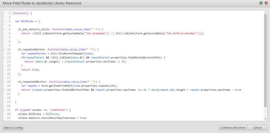Click the green maximize icon in dialog header
Screen dimensions: 270x133
261,3
